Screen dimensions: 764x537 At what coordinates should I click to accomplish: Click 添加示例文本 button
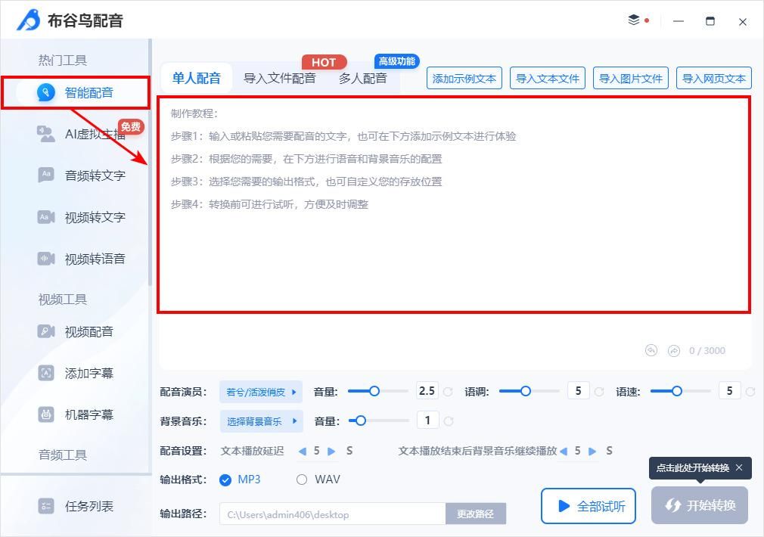(464, 79)
